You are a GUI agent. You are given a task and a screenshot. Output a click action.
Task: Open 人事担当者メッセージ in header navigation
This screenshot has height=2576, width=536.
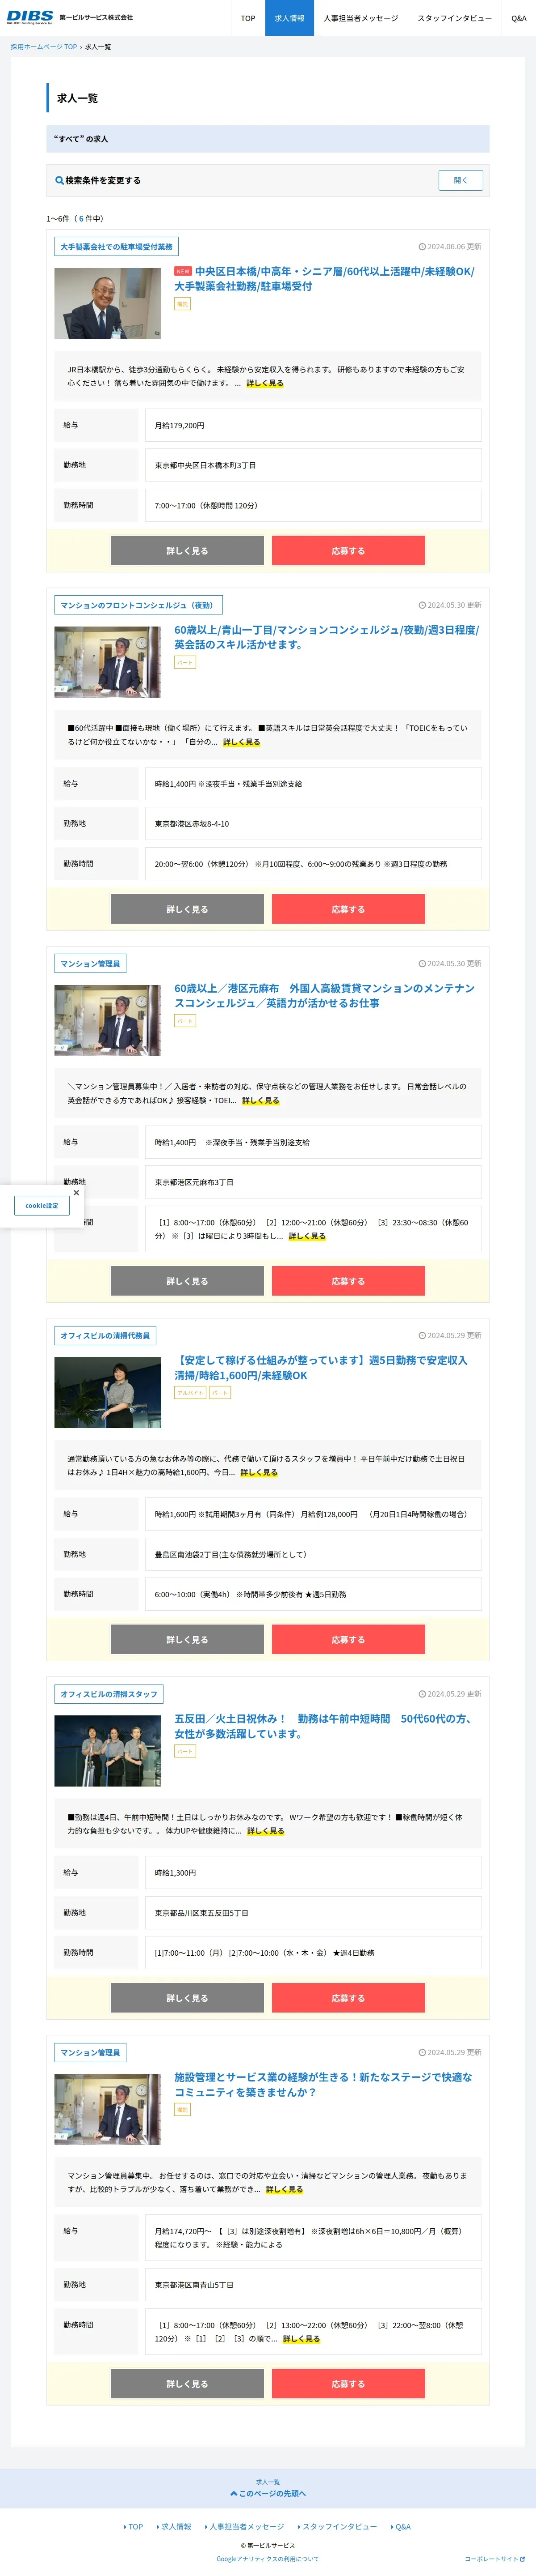(360, 18)
